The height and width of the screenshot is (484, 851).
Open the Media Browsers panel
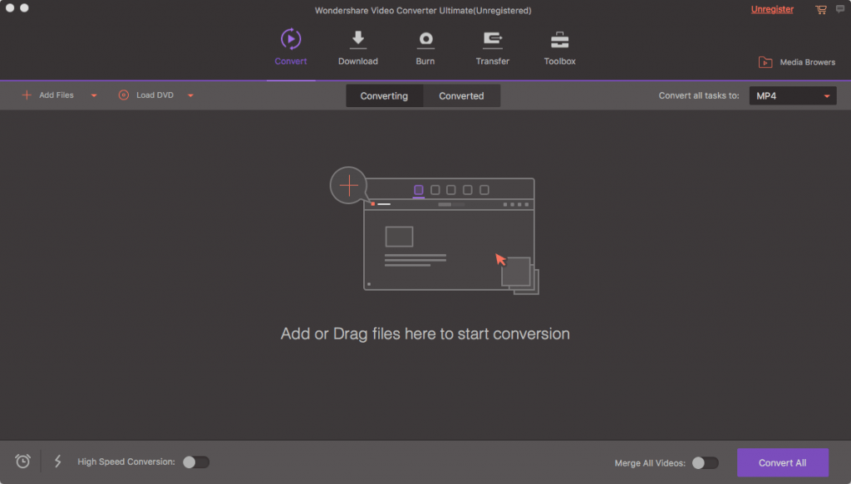796,62
